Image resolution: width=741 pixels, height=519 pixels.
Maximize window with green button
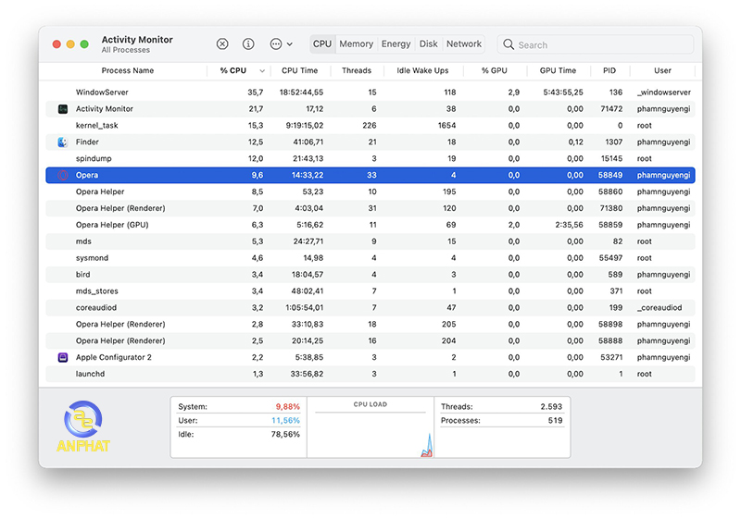pyautogui.click(x=84, y=43)
